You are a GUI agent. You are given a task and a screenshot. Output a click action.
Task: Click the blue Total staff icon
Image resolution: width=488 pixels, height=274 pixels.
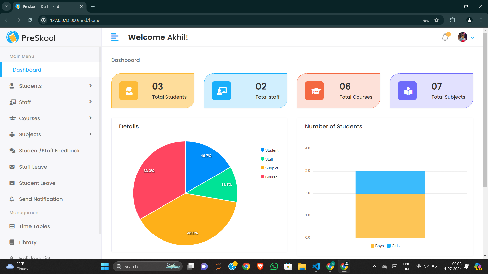point(221,91)
